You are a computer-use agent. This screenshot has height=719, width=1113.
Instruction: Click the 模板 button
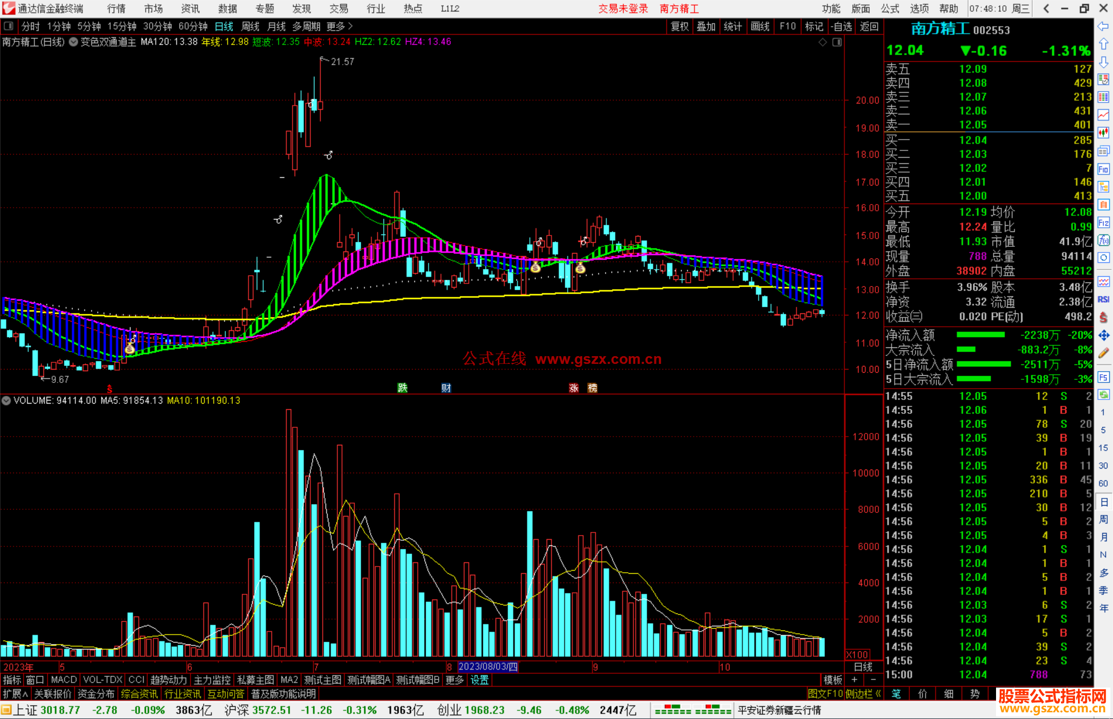point(833,680)
